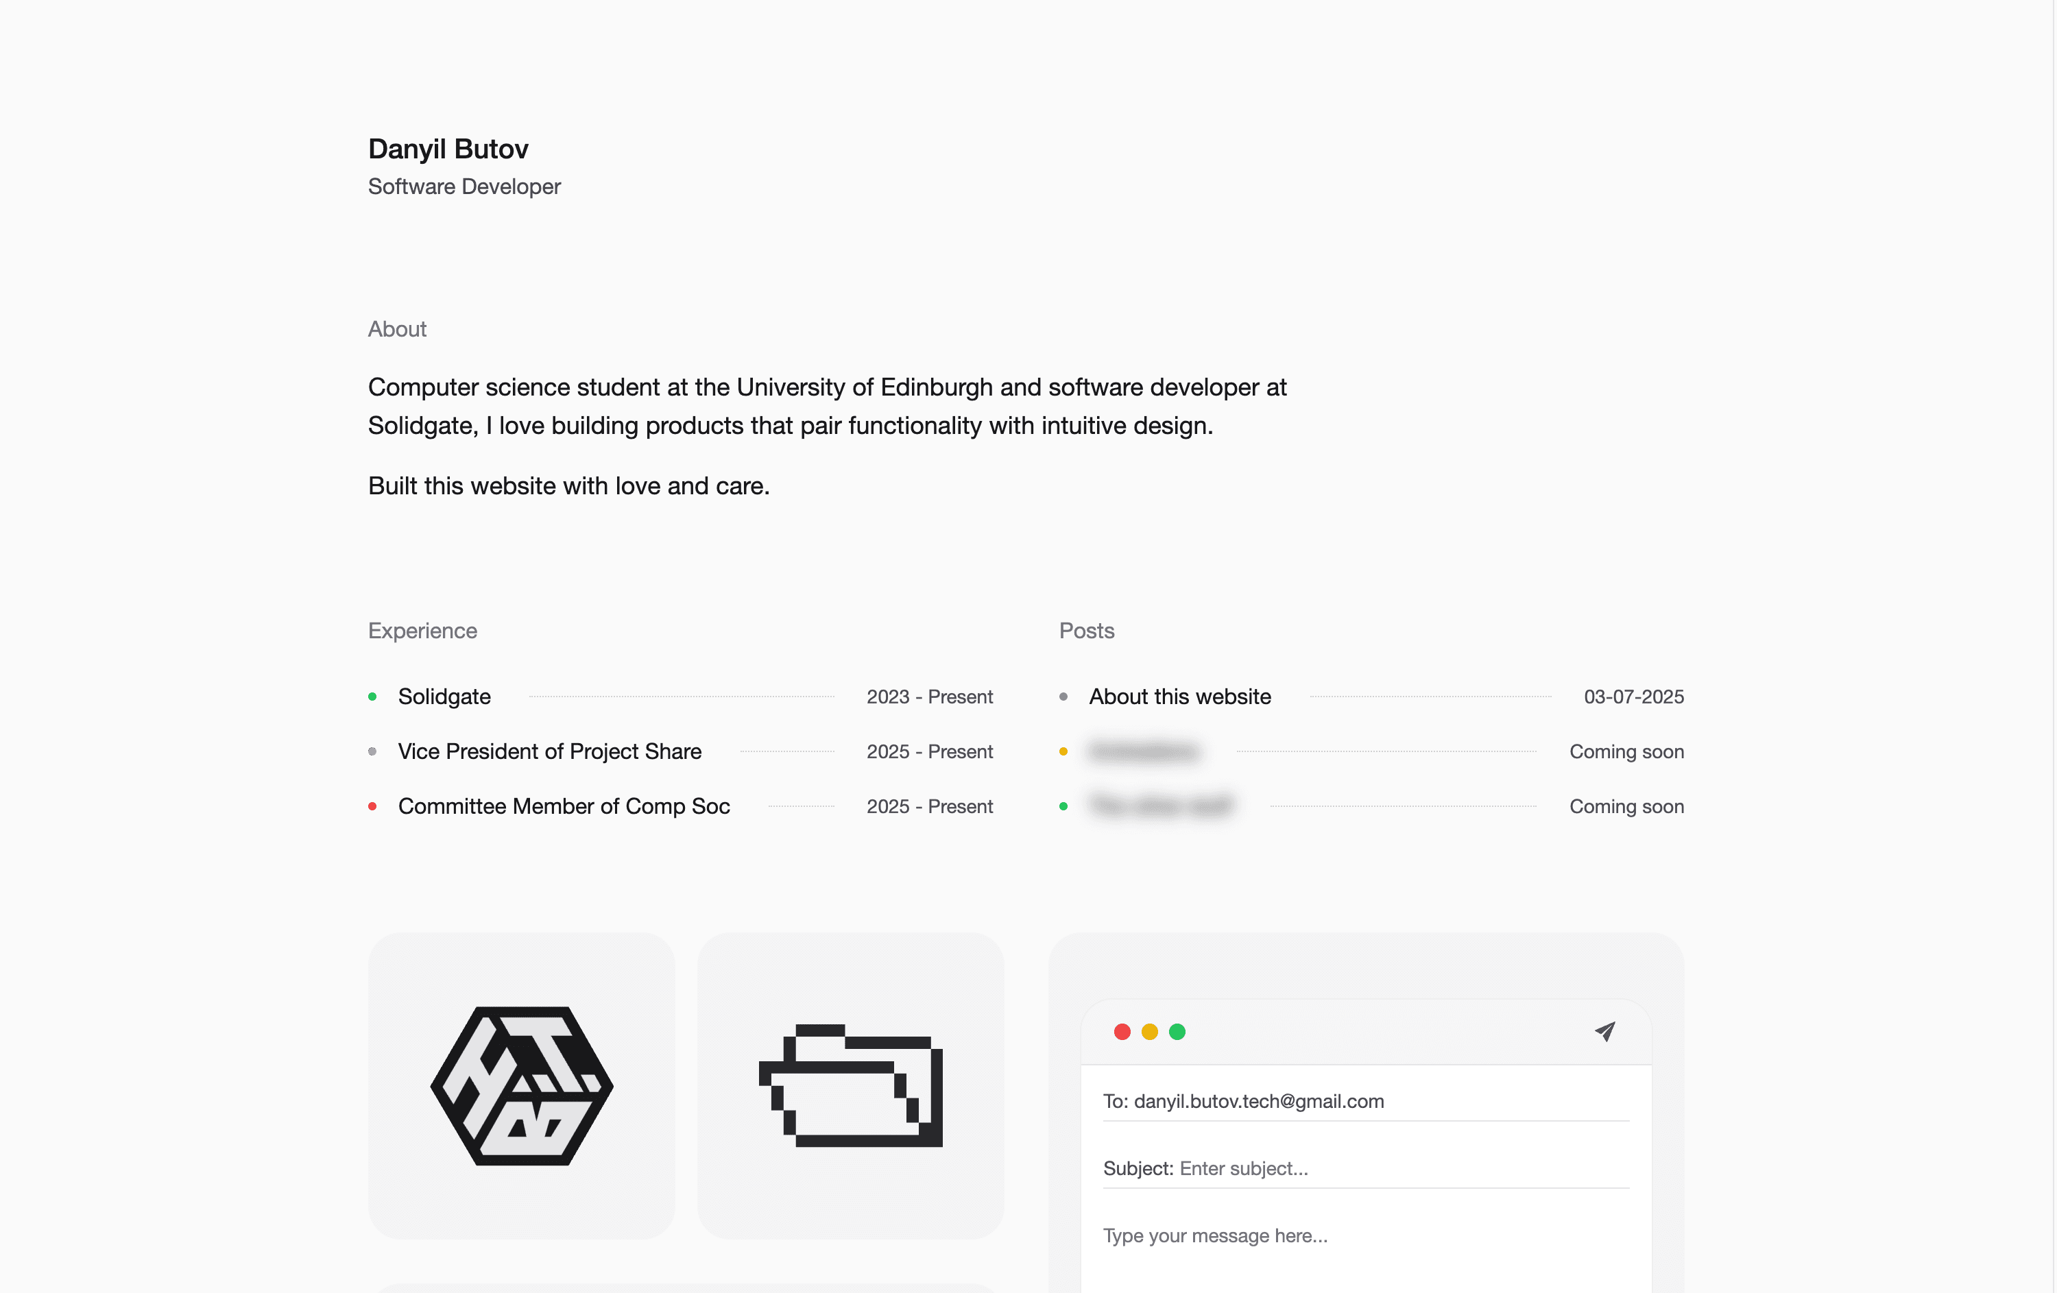Open Vice President of Project Share entry
2057x1293 pixels.
[x=681, y=751]
